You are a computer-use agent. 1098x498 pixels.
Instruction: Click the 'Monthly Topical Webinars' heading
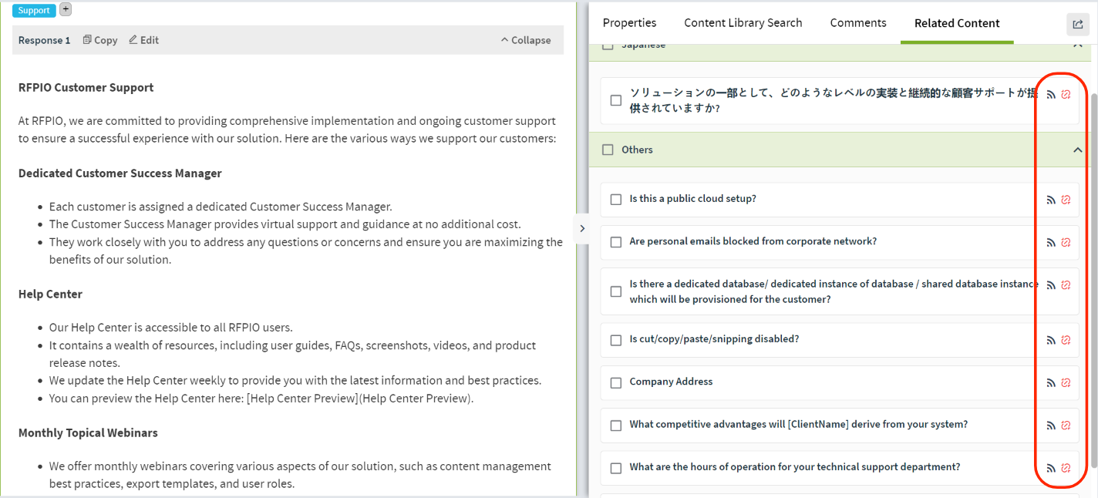(x=88, y=433)
